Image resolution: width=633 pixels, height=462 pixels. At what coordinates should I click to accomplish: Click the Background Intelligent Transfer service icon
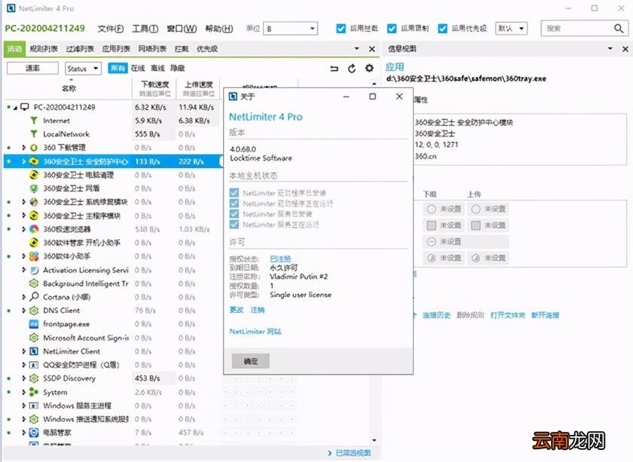click(x=35, y=283)
